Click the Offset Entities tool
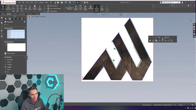 (x=40, y=8)
